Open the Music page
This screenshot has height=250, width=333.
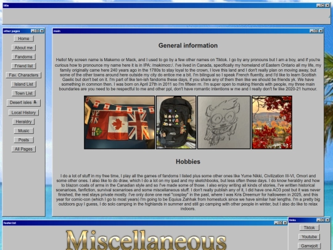point(23,131)
